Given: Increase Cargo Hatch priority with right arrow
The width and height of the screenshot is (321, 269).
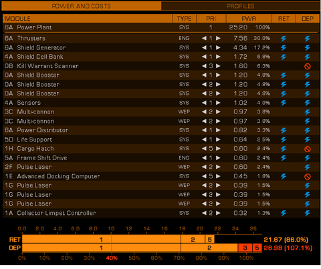Looking at the screenshot, I should pyautogui.click(x=218, y=148).
